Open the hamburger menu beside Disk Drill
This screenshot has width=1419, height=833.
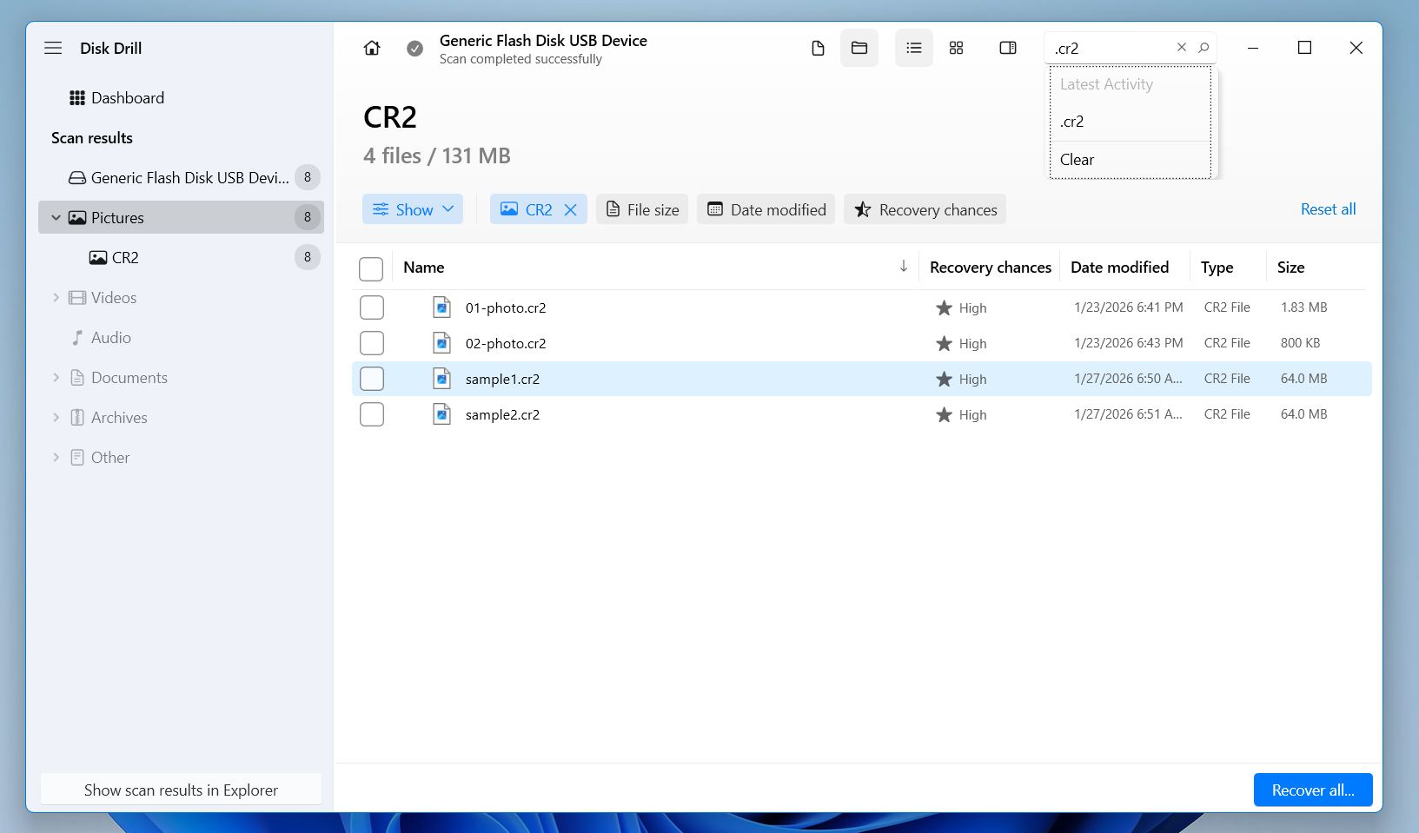pos(53,48)
